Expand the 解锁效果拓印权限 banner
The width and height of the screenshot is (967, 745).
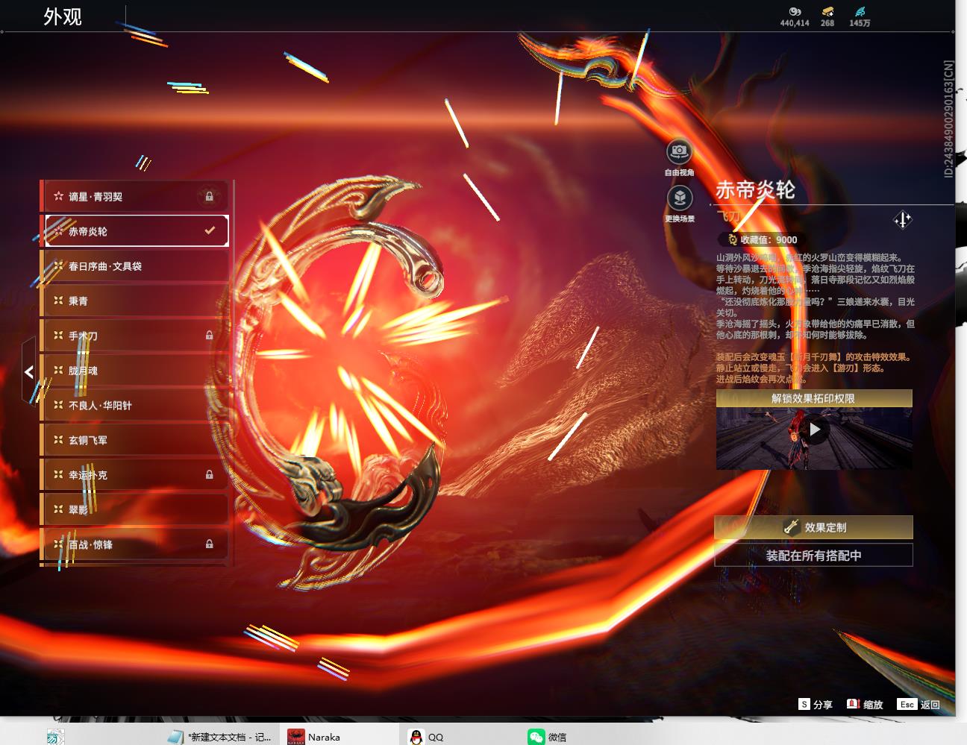814,398
